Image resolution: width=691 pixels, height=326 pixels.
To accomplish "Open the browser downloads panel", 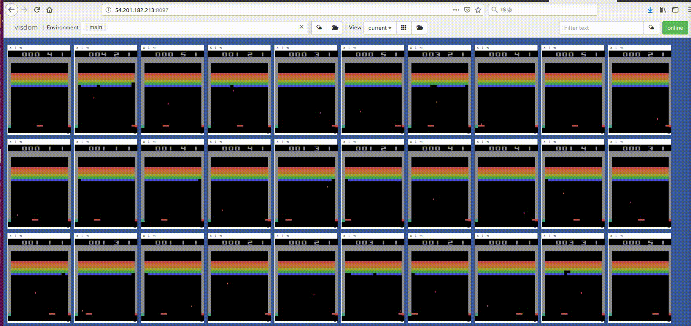I will click(650, 10).
